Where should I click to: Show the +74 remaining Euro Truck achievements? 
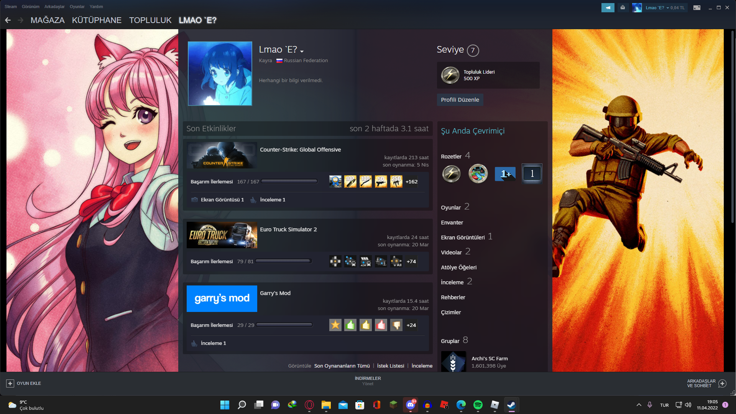(411, 262)
